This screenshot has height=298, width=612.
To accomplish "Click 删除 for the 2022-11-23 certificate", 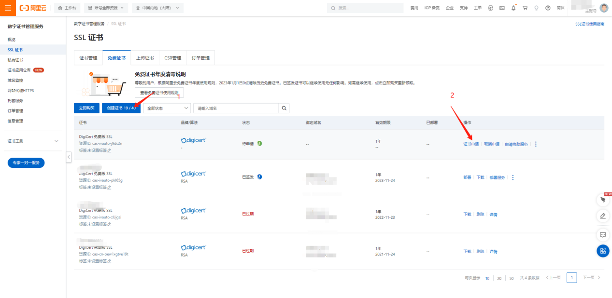I will (x=480, y=215).
